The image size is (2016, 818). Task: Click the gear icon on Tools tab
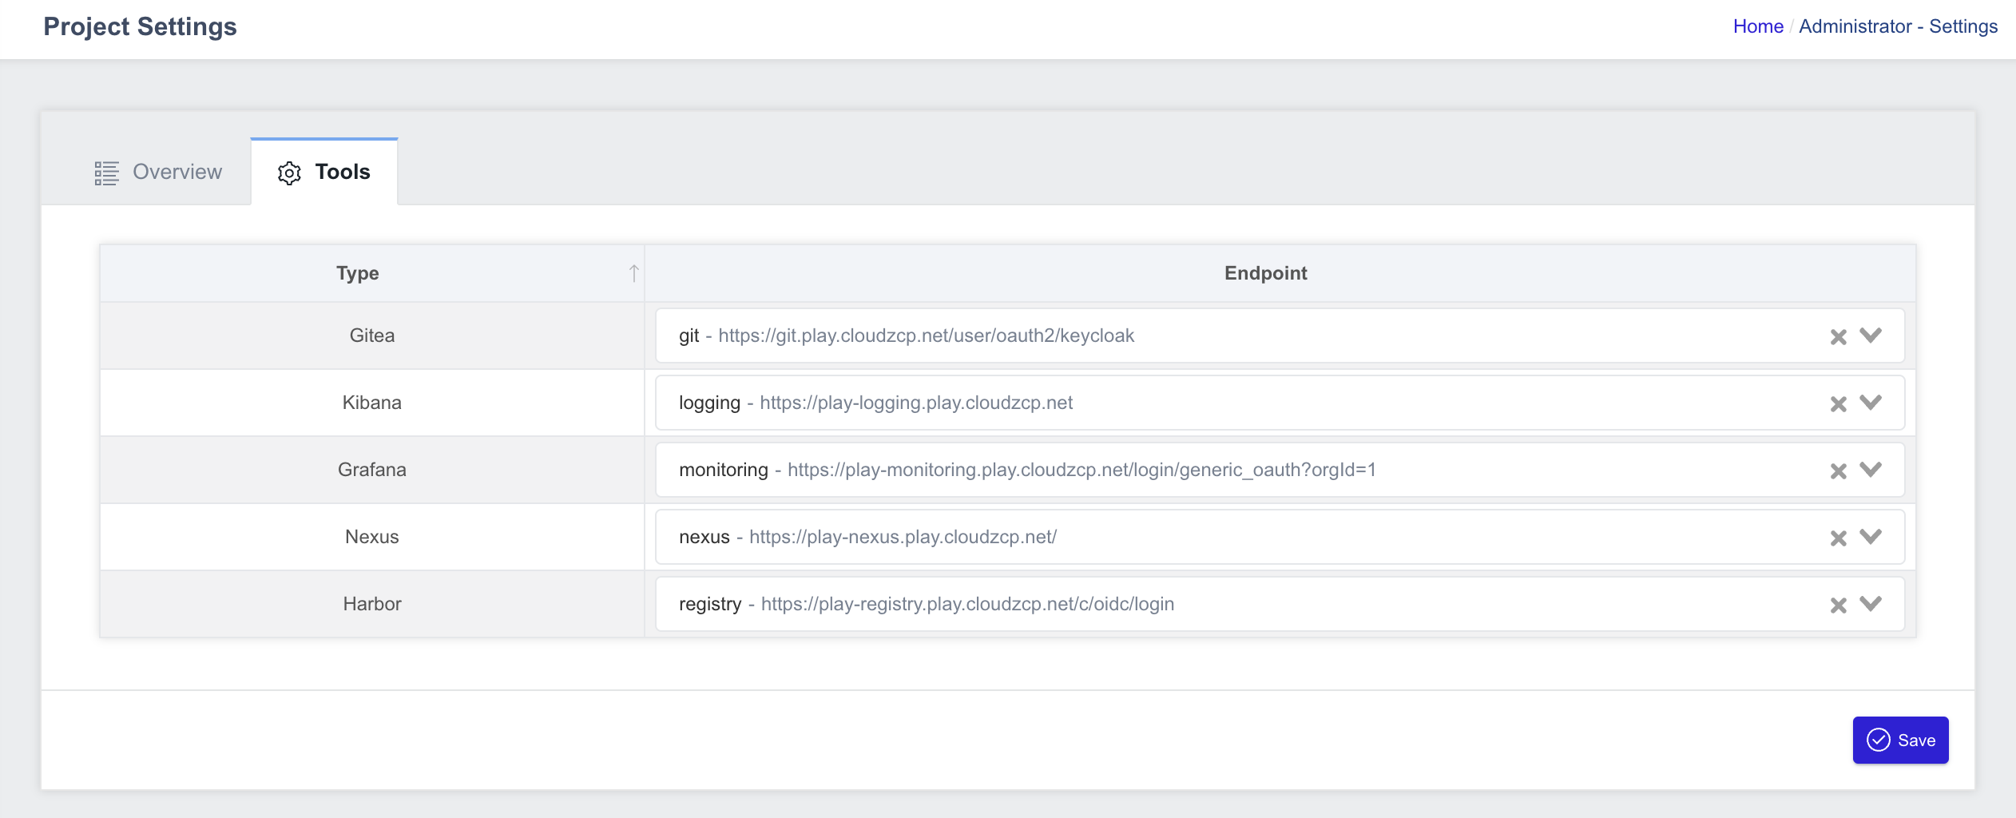[289, 173]
